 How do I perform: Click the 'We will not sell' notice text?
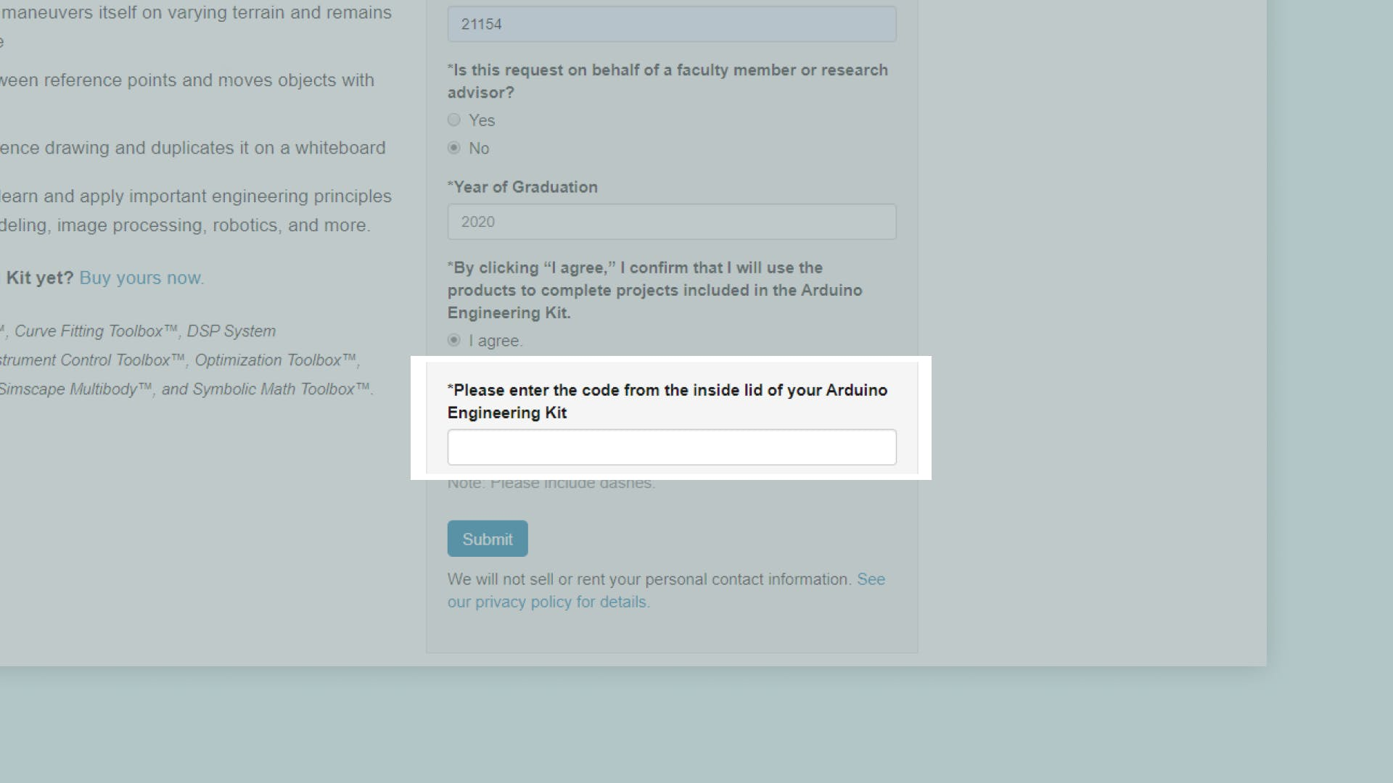tap(649, 579)
